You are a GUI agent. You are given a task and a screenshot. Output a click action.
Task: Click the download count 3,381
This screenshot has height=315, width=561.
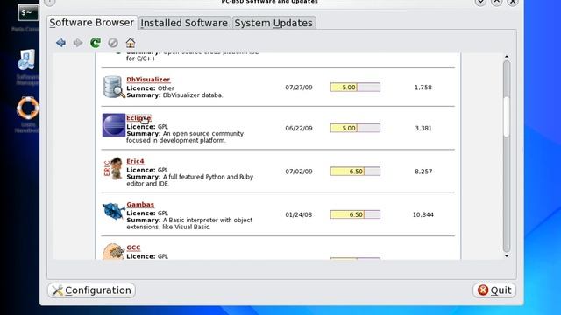pos(423,128)
